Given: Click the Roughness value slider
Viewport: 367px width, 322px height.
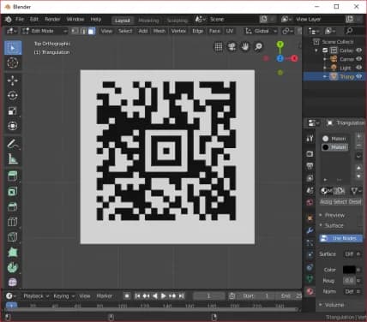Looking at the screenshot, I should coord(349,281).
